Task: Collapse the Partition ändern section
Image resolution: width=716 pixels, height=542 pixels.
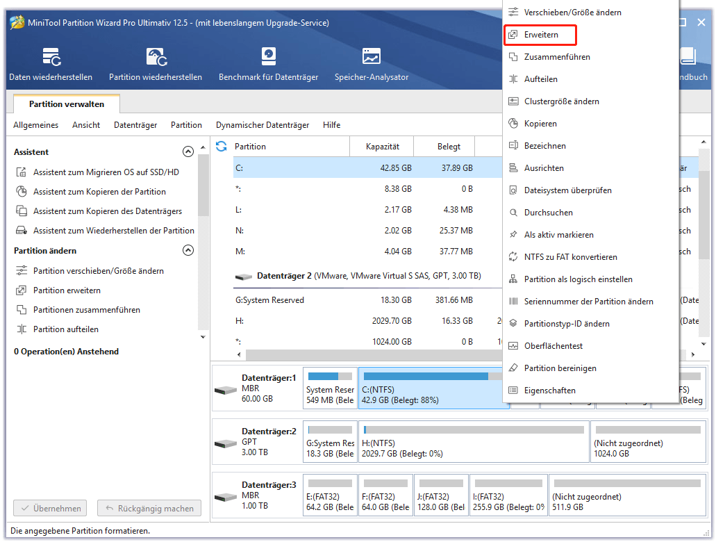Action: (188, 250)
